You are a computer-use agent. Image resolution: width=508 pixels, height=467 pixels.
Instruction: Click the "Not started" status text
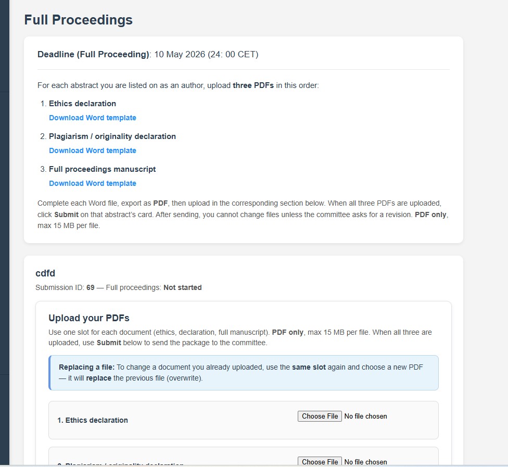point(182,287)
